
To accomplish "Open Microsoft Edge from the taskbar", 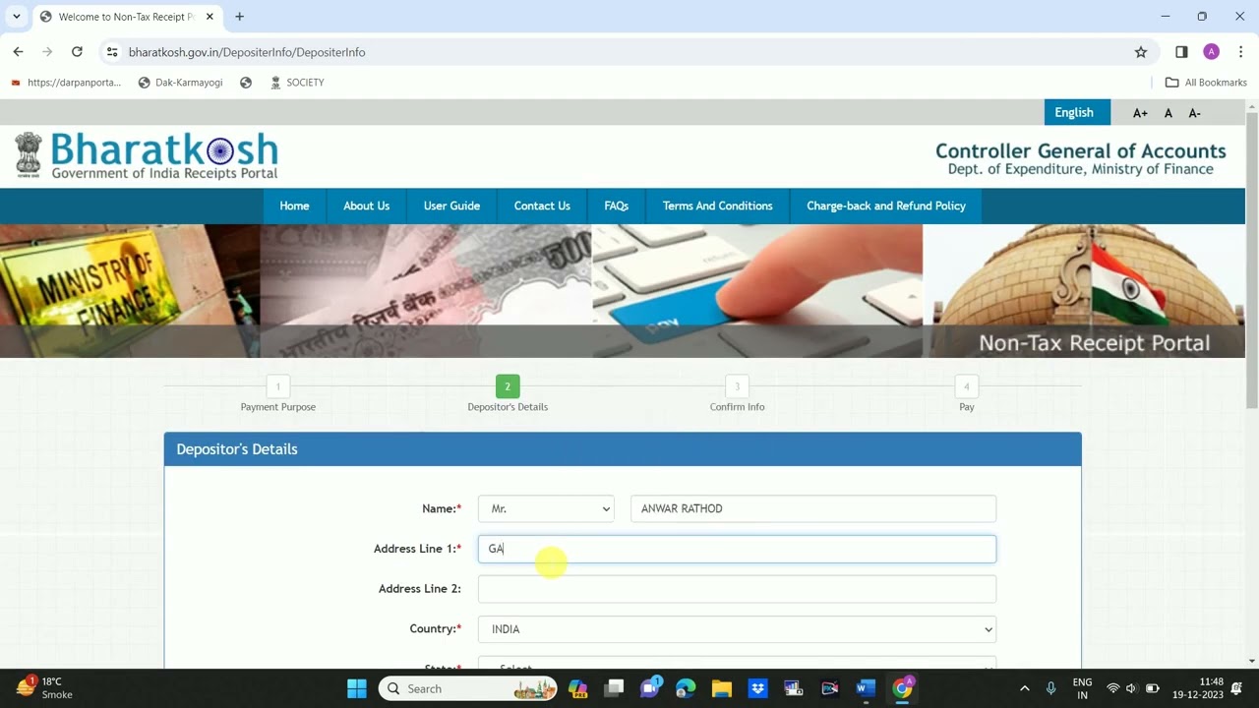I will pos(686,688).
